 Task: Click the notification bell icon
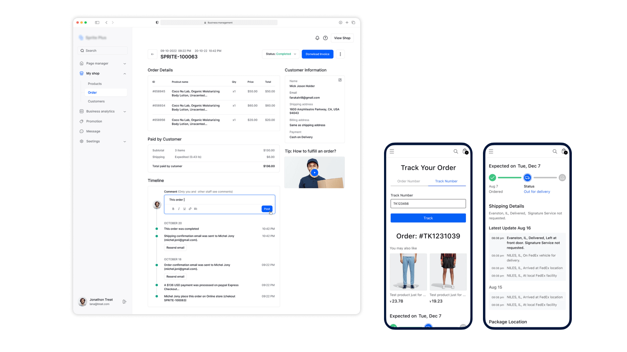pyautogui.click(x=317, y=38)
